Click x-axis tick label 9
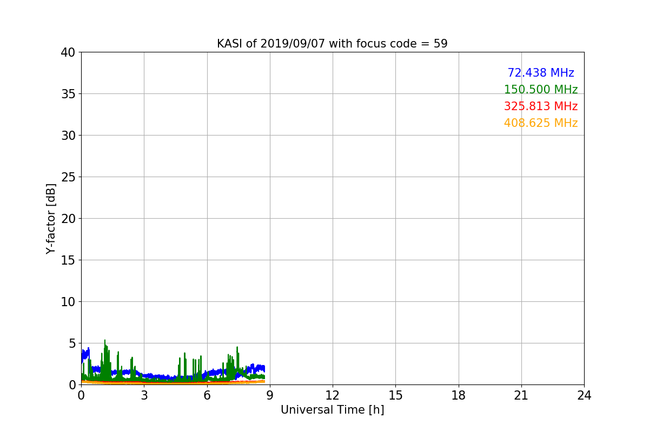This screenshot has height=432, width=649. pos(270,395)
